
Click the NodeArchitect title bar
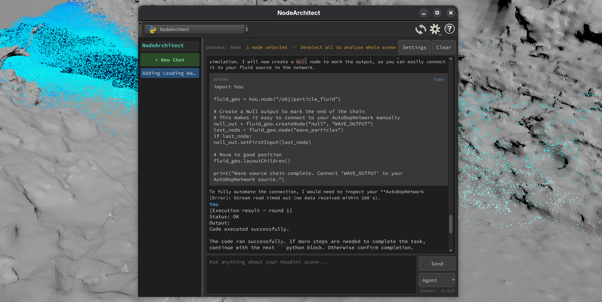(299, 13)
